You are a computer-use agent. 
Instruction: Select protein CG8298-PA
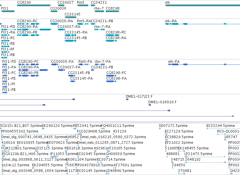116,78
